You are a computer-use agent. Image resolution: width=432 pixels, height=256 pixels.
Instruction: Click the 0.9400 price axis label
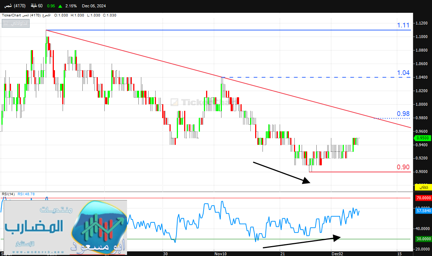coord(421,145)
